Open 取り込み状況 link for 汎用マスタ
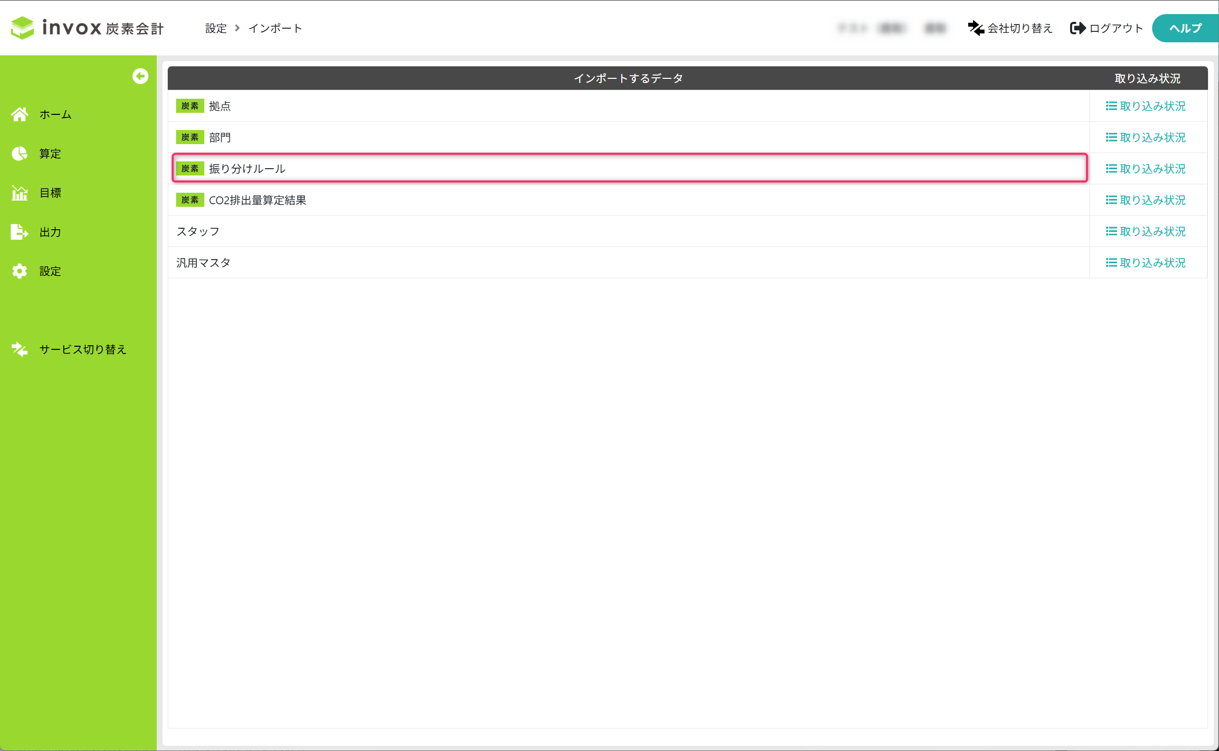Image resolution: width=1219 pixels, height=751 pixels. [x=1146, y=263]
